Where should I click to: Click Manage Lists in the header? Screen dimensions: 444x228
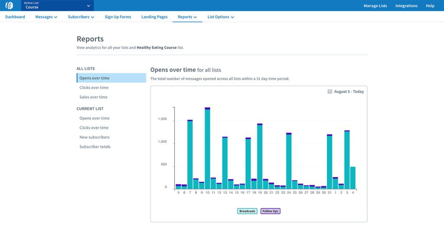pyautogui.click(x=375, y=6)
